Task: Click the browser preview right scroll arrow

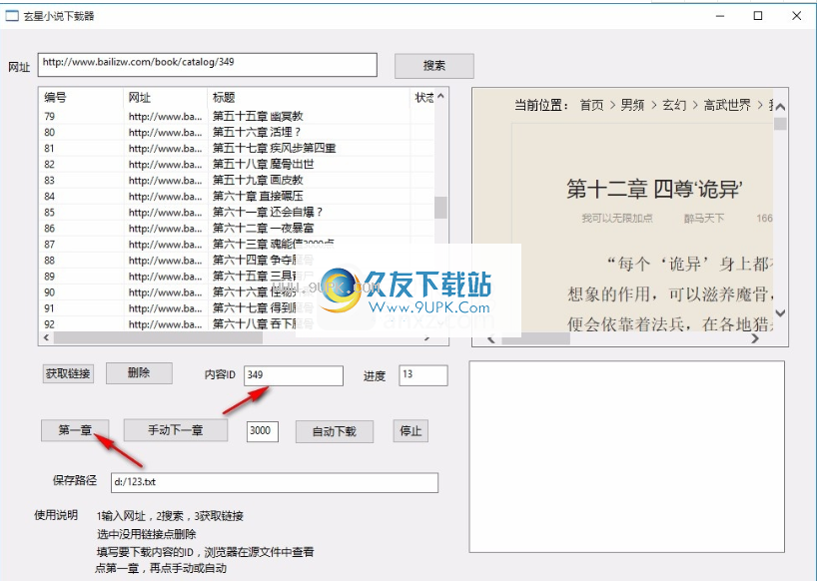Action: (x=755, y=339)
